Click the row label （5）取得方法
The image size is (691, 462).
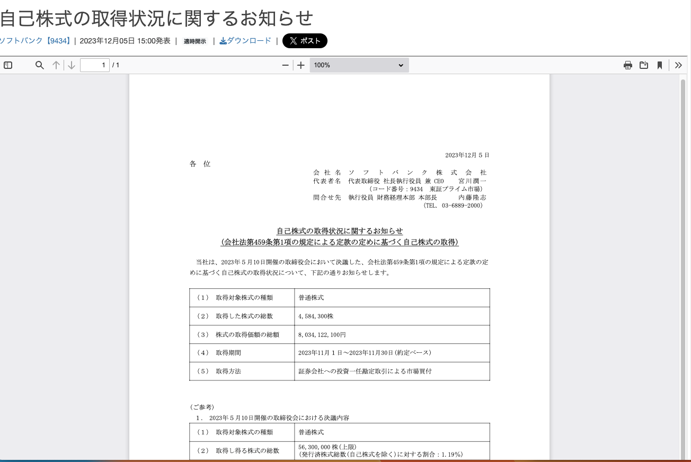(218, 371)
